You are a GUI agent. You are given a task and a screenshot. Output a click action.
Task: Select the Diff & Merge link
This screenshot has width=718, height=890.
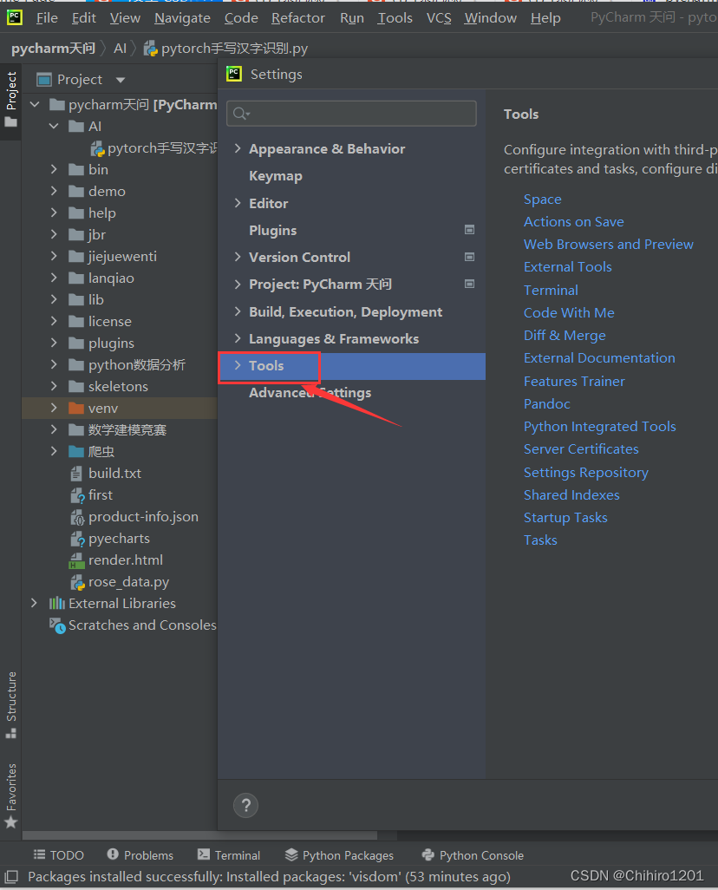coord(565,336)
